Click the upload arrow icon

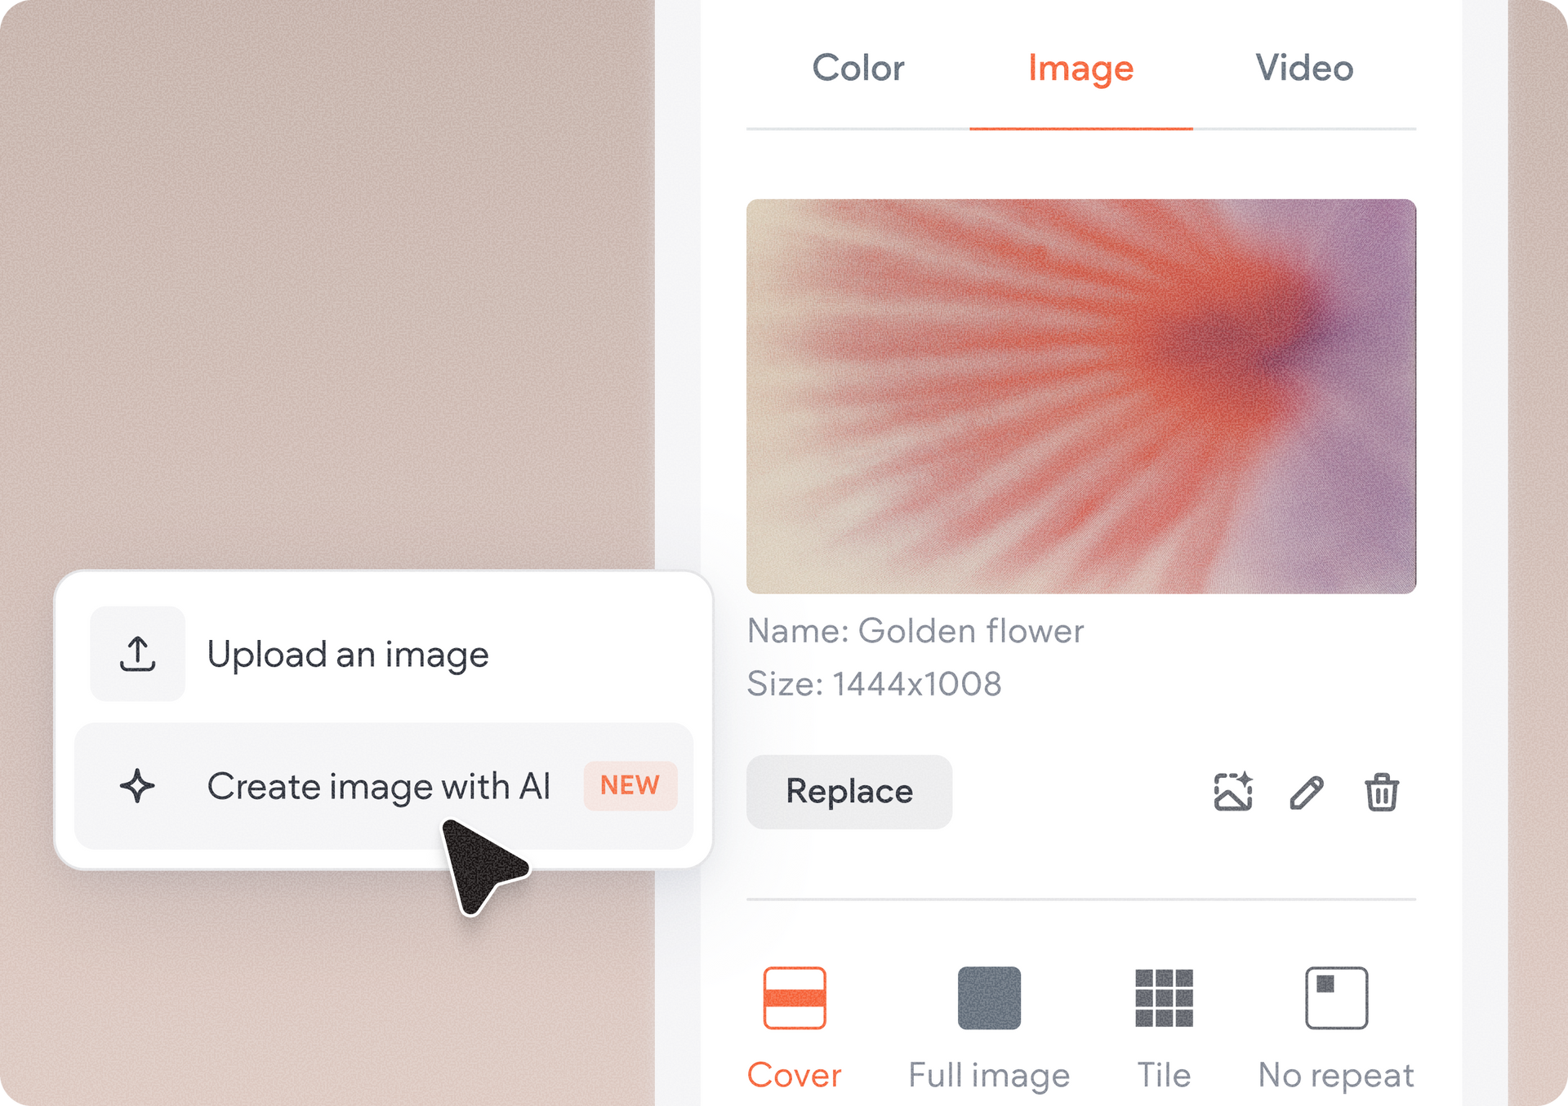[x=137, y=654]
